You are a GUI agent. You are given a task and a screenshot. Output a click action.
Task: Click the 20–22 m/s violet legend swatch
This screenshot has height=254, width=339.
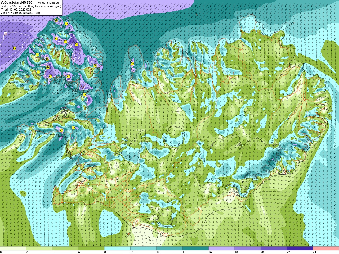[x=274, y=248]
